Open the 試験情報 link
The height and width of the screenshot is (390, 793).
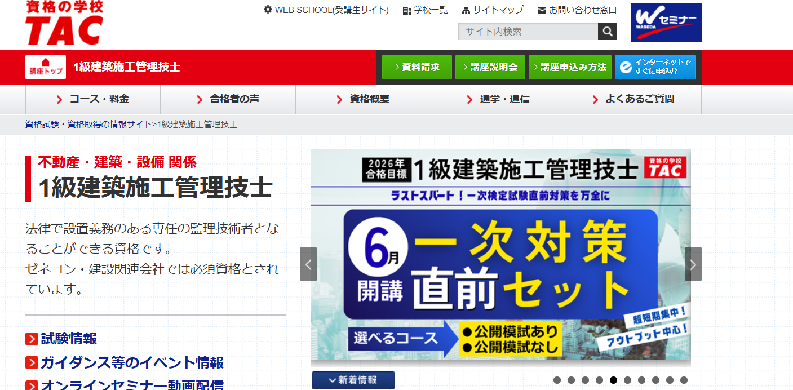pos(61,339)
